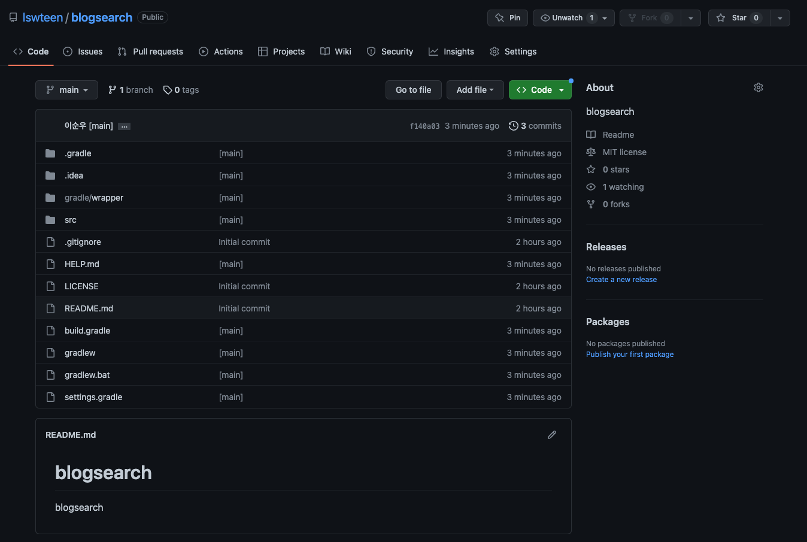Click the README.md header above the readme
Viewport: 807px width, 542px height.
(x=71, y=435)
